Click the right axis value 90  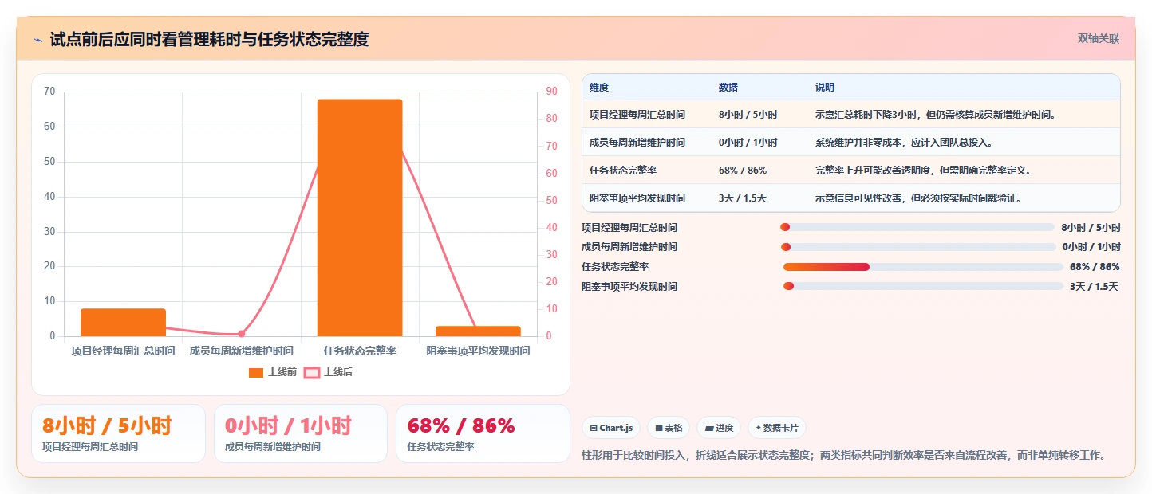click(551, 92)
